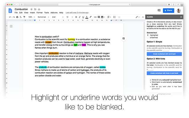Click the paint format icon
This screenshot has width=189, height=118.
coord(24,17)
